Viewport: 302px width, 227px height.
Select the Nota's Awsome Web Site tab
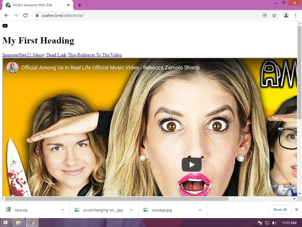(37, 5)
